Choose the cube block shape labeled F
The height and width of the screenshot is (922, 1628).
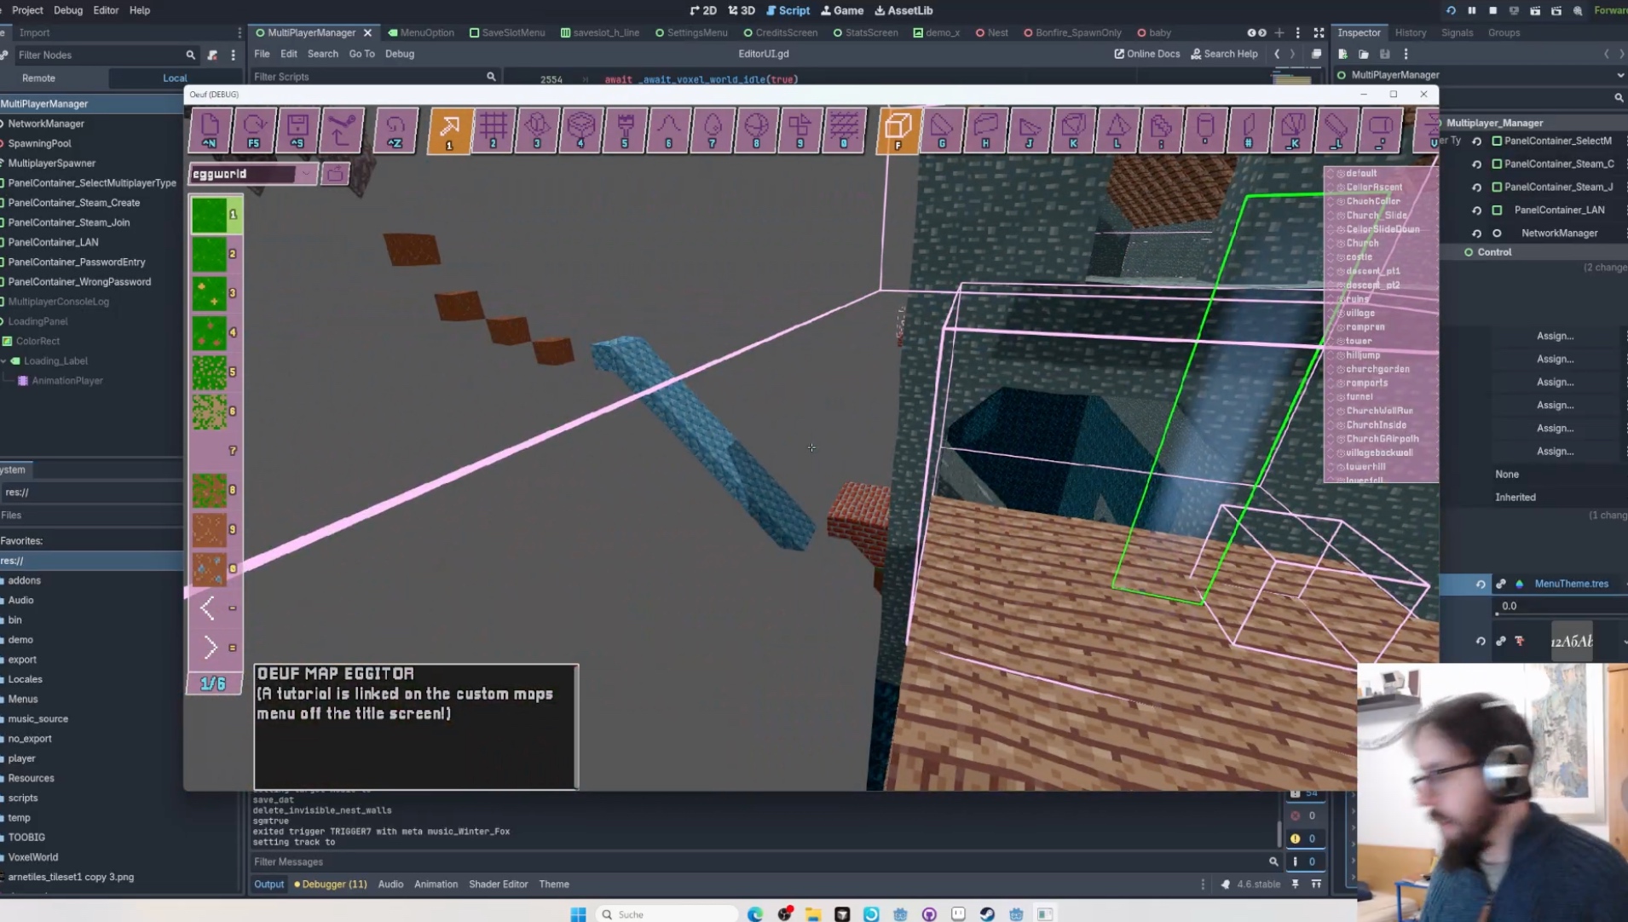point(898,130)
